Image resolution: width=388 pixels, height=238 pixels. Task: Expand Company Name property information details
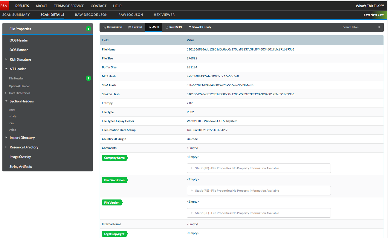point(192,168)
